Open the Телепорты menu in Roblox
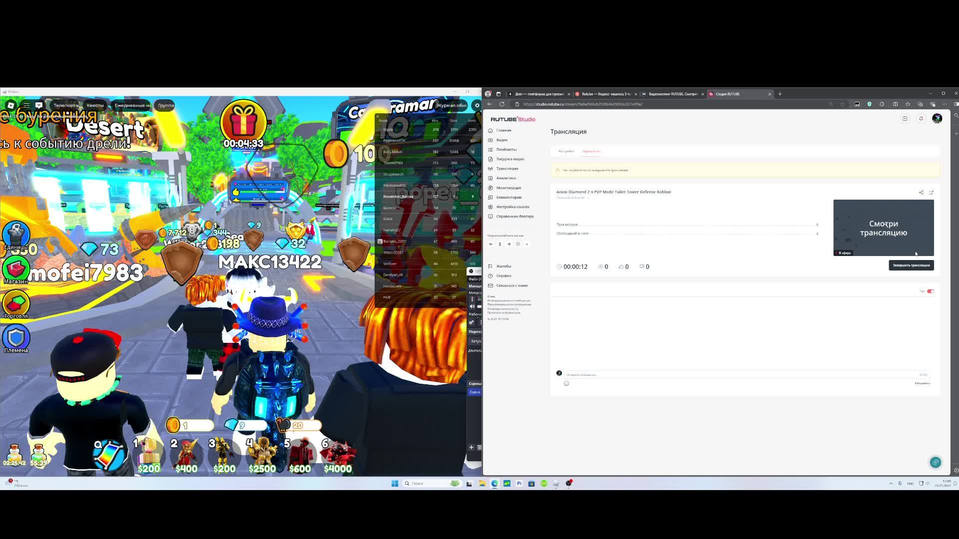Screen dimensions: 959x539 tap(66, 105)
